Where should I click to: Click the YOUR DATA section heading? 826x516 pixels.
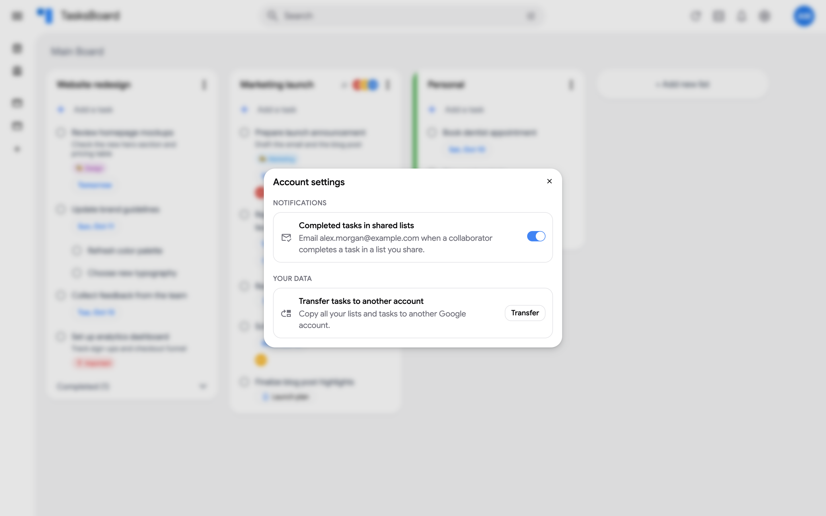pos(292,278)
